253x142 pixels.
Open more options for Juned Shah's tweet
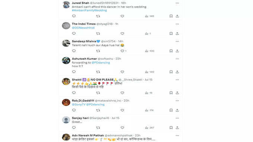(x=177, y=3)
